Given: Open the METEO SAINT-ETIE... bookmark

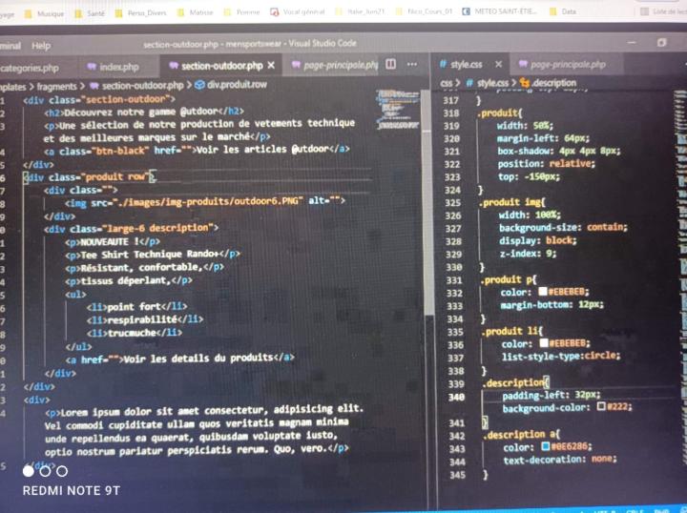Looking at the screenshot, I should tap(500, 11).
